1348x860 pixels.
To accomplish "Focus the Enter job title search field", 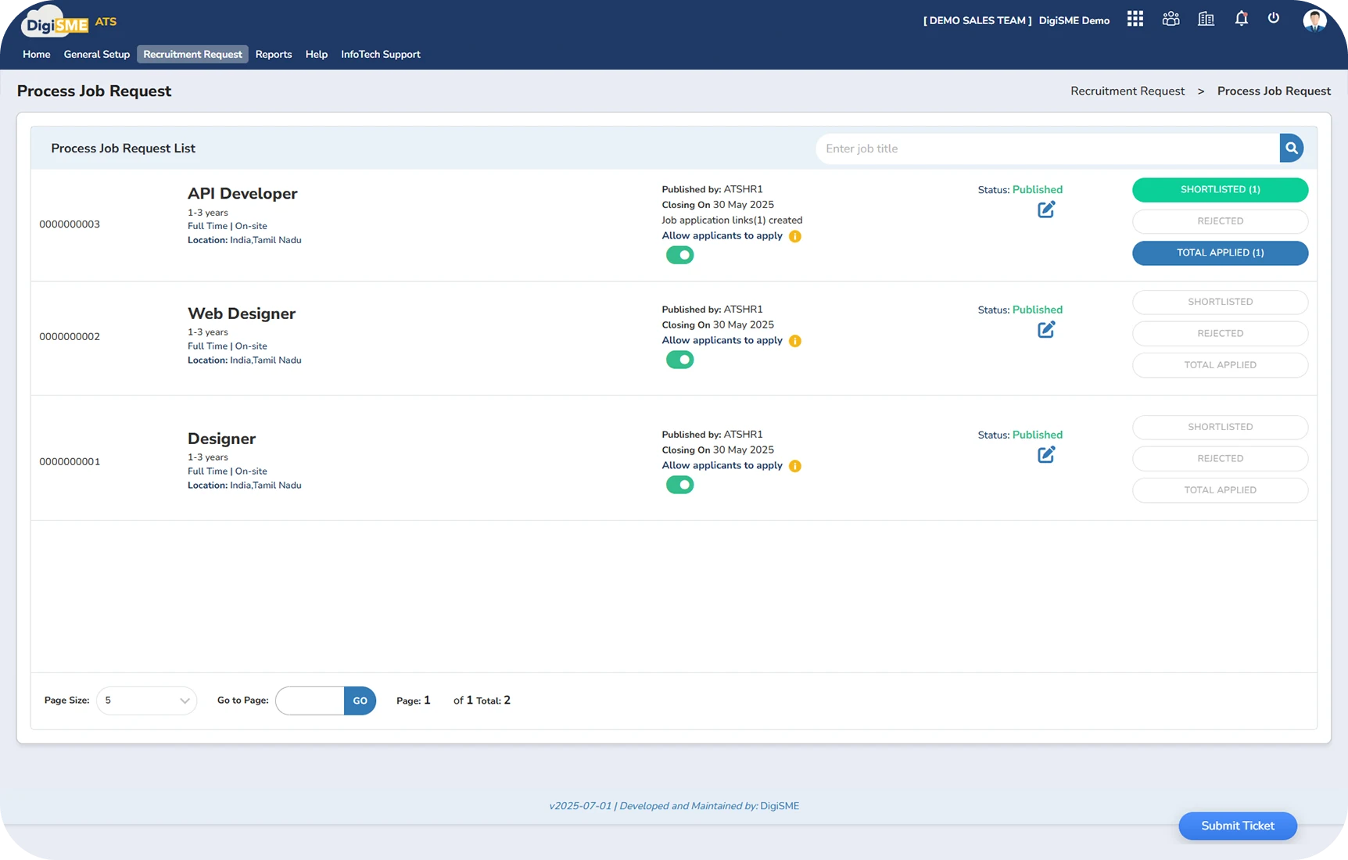I will pos(1047,149).
